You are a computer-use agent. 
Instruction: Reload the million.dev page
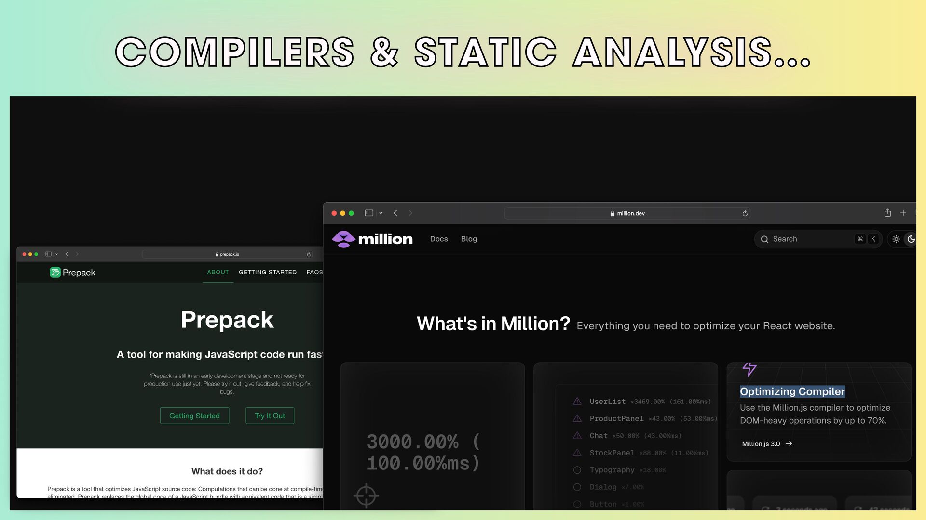coord(745,213)
